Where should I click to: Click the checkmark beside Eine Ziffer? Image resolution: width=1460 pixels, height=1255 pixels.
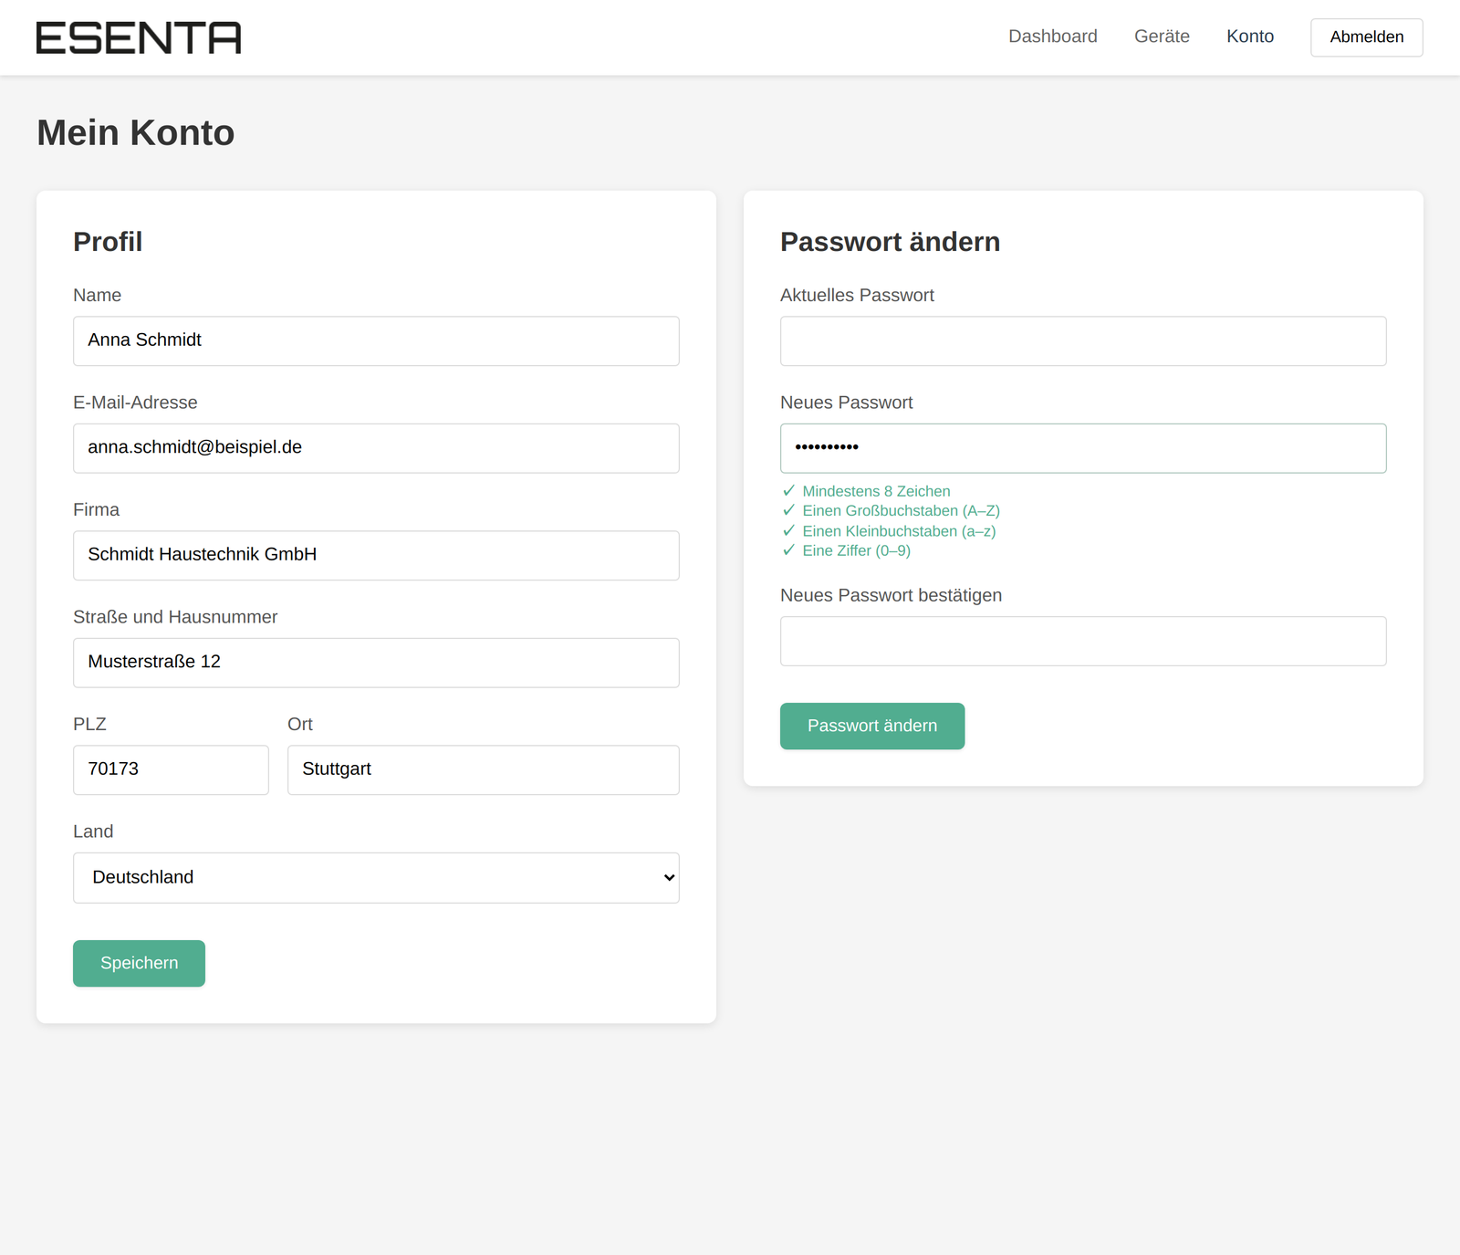788,550
